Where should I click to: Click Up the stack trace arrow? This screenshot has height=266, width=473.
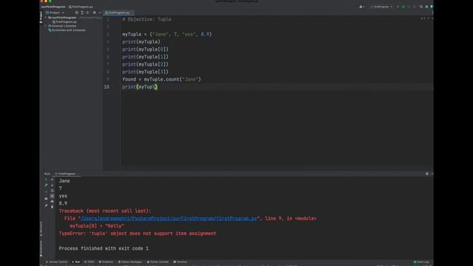pyautogui.click(x=52, y=180)
